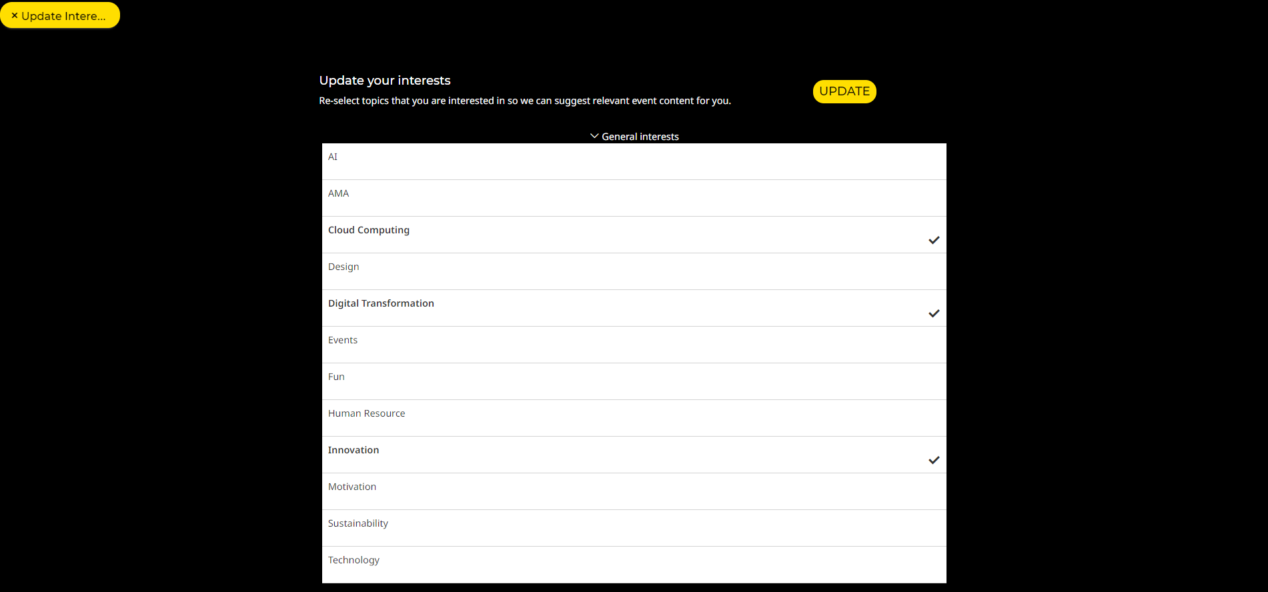Choose Technology from the interests list
The image size is (1268, 592).
[354, 560]
